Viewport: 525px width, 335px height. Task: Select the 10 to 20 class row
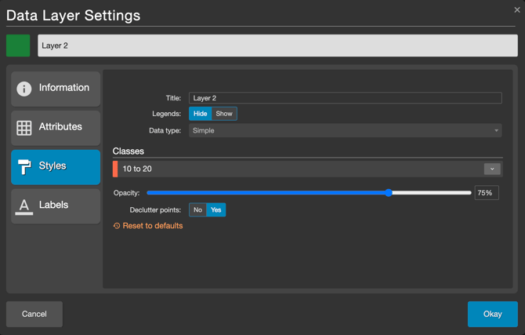point(298,169)
